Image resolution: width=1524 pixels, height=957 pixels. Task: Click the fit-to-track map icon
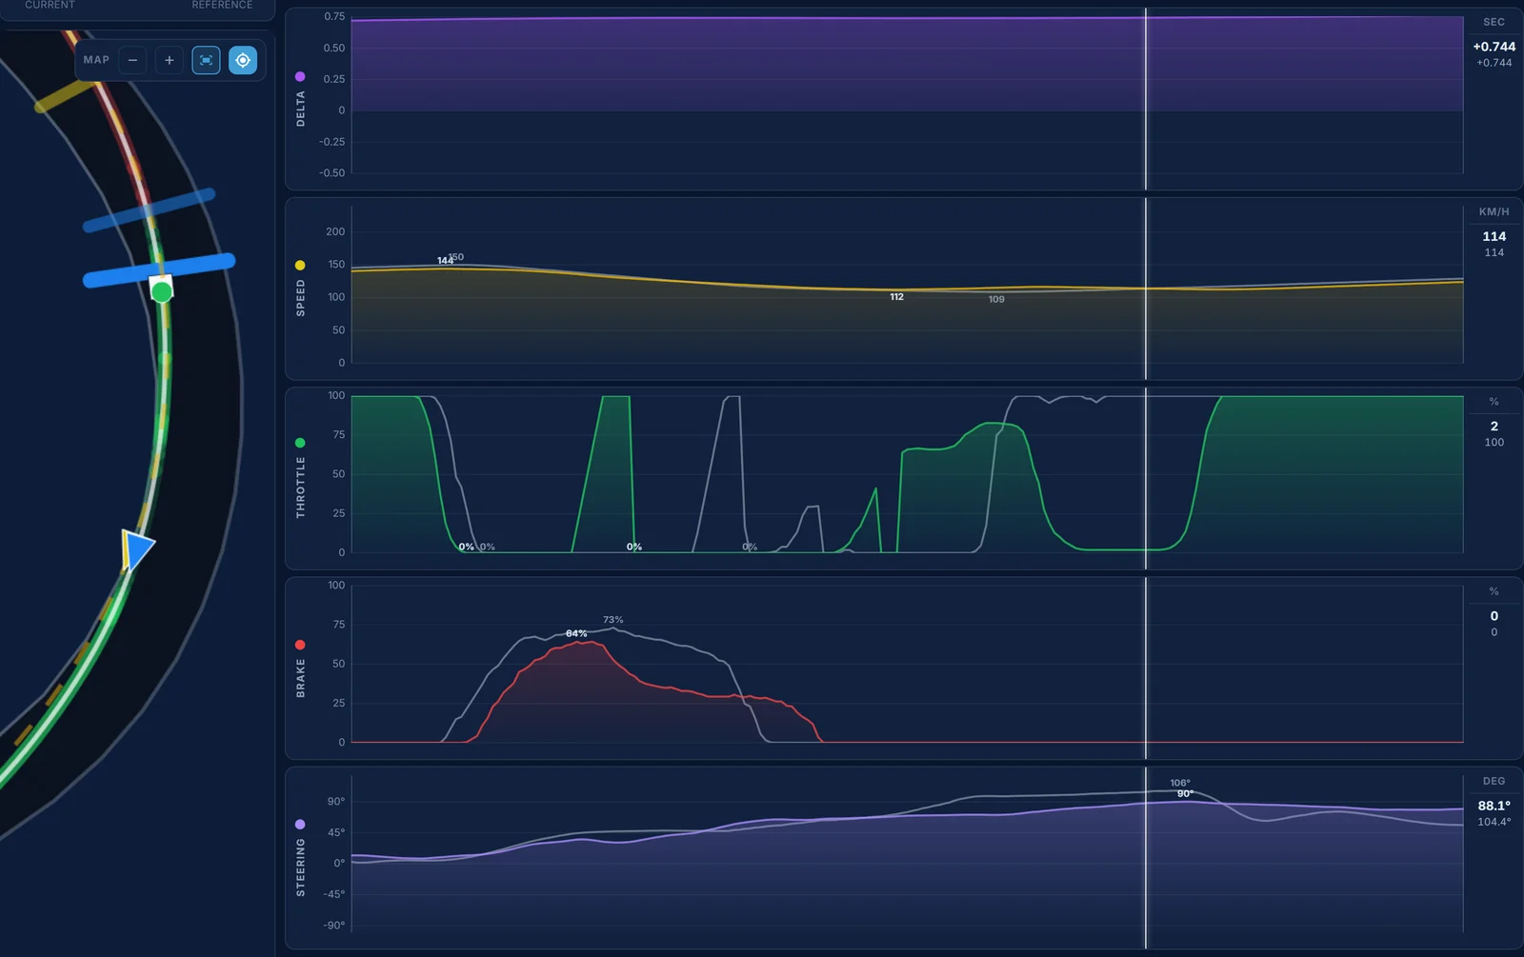point(206,60)
